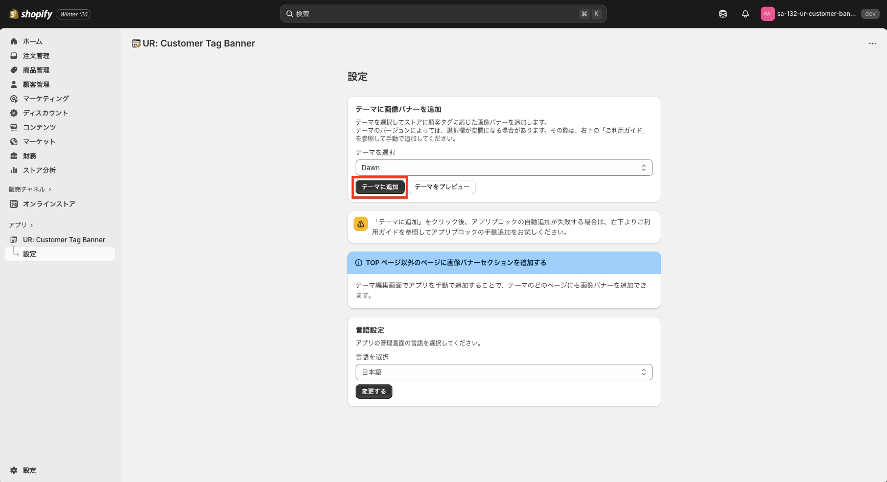Click the Winter '26 edition badge
The height and width of the screenshot is (482, 887).
(x=74, y=14)
